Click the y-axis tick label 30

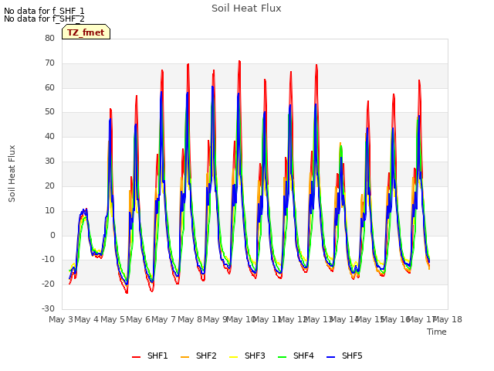pos(49,162)
